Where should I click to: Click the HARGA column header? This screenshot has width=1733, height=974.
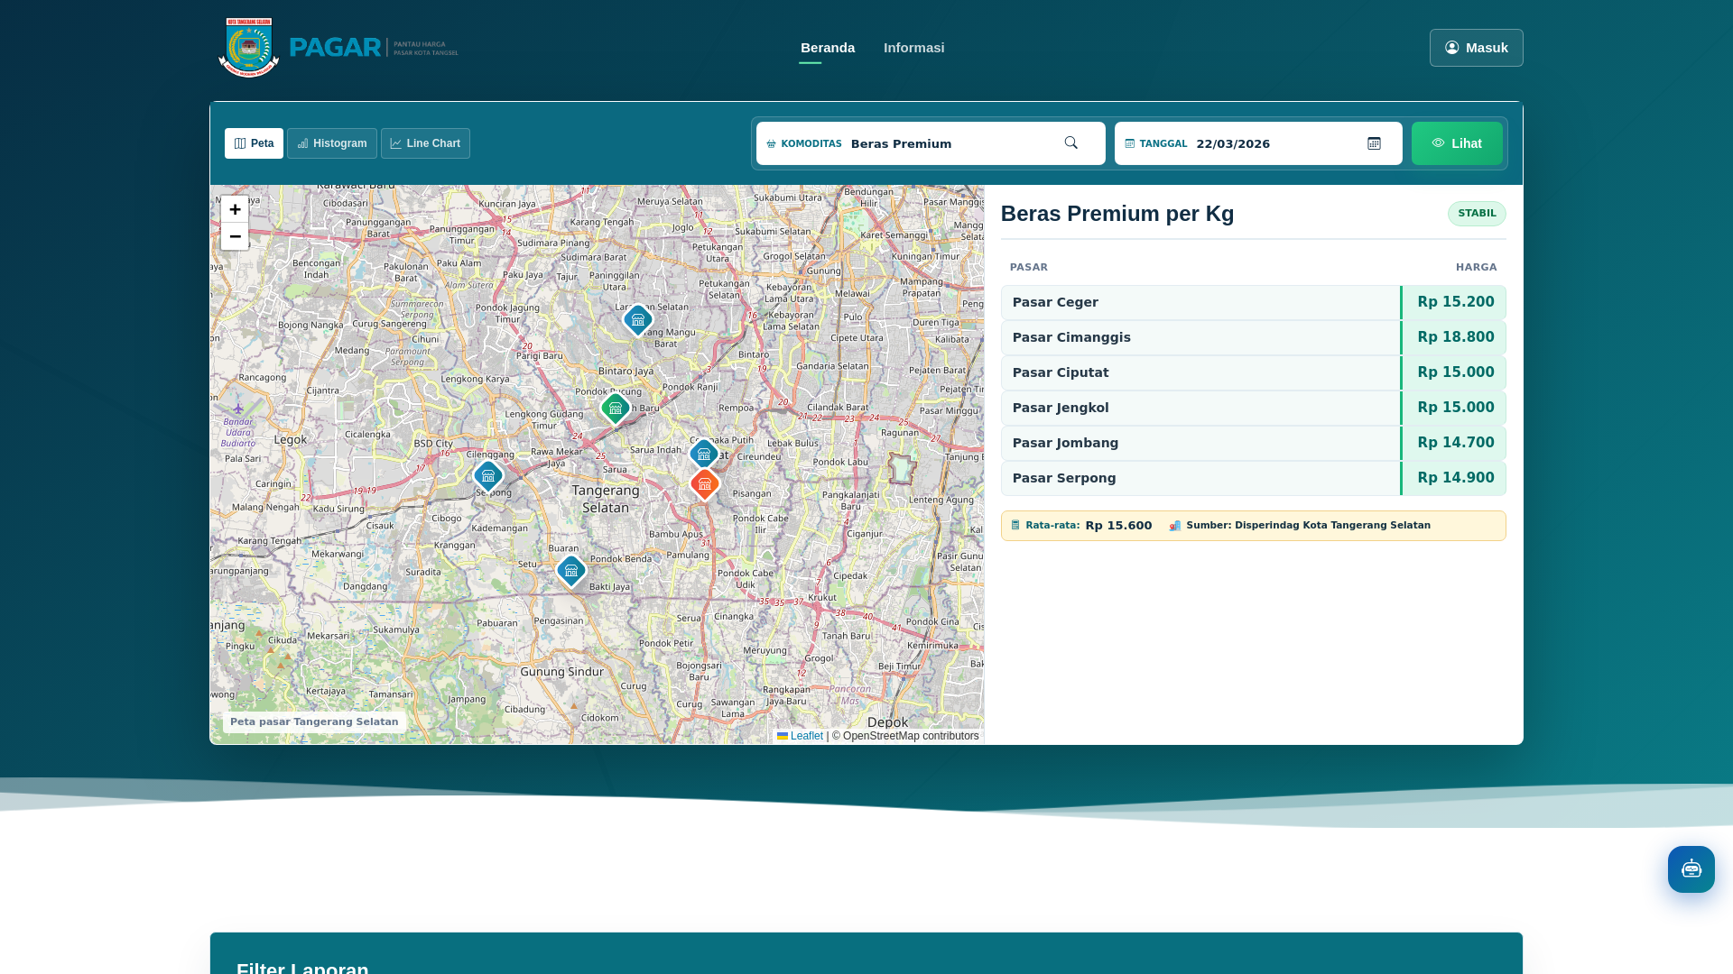pos(1476,268)
